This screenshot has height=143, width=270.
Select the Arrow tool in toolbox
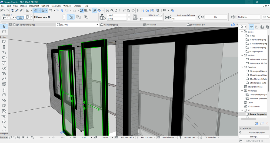click(4, 27)
